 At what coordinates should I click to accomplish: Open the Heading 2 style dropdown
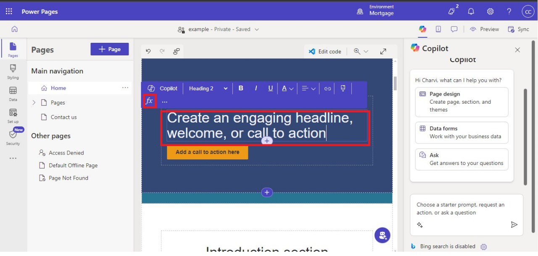pyautogui.click(x=208, y=89)
